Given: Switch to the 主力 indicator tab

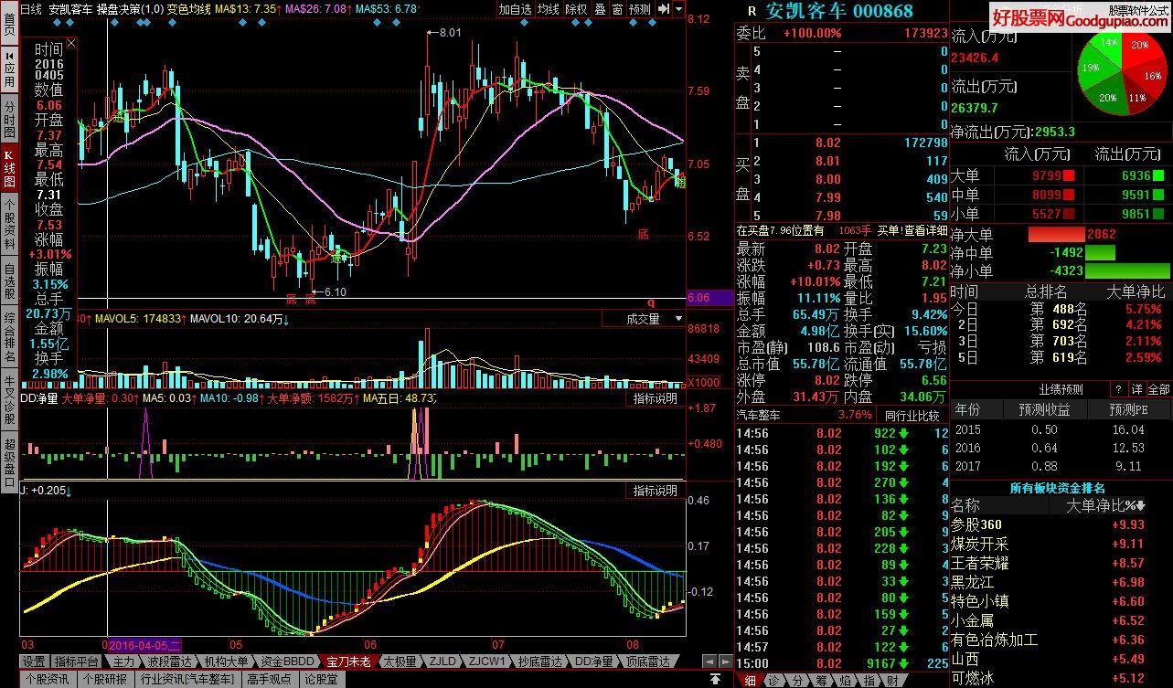Looking at the screenshot, I should pyautogui.click(x=123, y=662).
